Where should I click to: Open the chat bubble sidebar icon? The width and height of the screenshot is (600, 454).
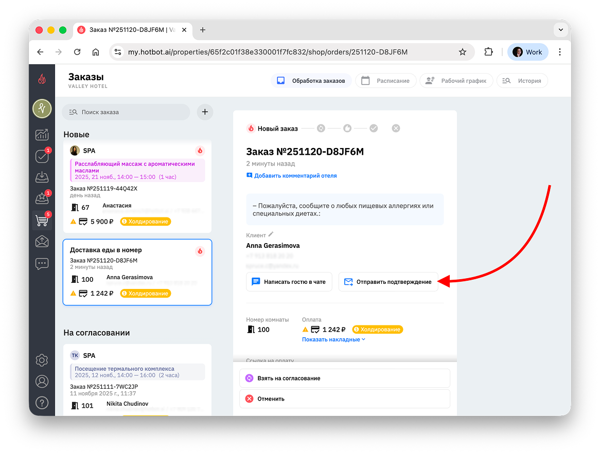(42, 264)
